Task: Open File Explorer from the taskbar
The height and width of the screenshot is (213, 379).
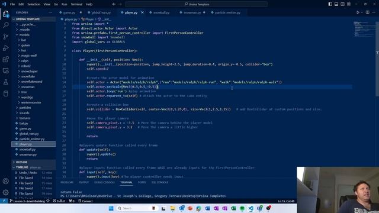Action: (172, 208)
